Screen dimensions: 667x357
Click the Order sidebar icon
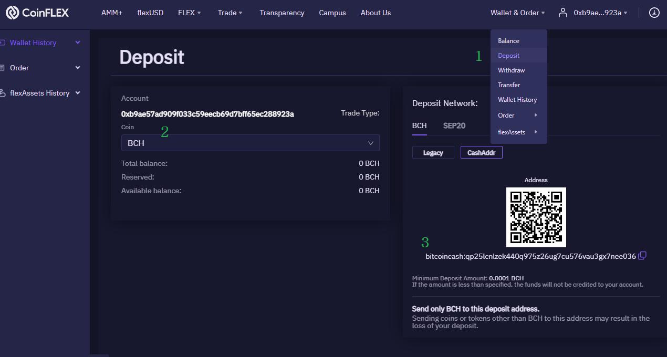coord(2,68)
